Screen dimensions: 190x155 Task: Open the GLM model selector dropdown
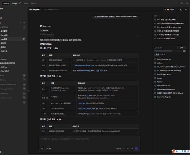pyautogui.click(x=120, y=148)
